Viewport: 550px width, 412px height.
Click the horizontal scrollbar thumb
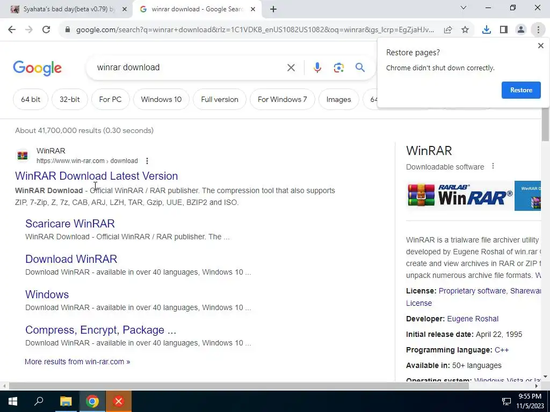pyautogui.click(x=238, y=386)
